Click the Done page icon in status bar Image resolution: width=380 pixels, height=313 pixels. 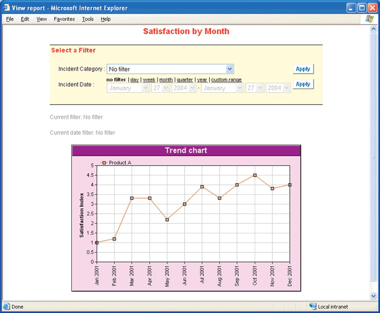(6, 306)
